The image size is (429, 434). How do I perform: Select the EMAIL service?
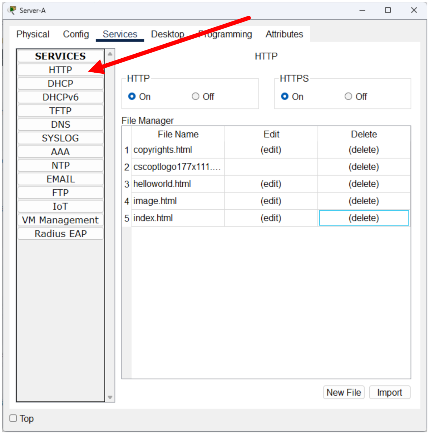60,179
